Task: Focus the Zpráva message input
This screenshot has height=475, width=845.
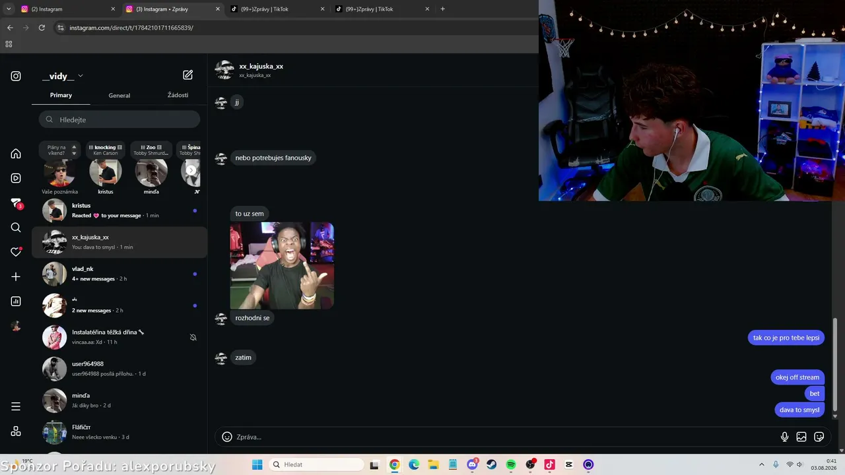Action: [505, 437]
